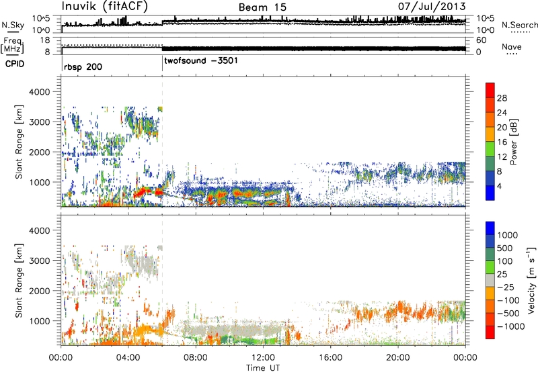Select the 'Slant Range [km]' label of Power panel

click(x=19, y=142)
